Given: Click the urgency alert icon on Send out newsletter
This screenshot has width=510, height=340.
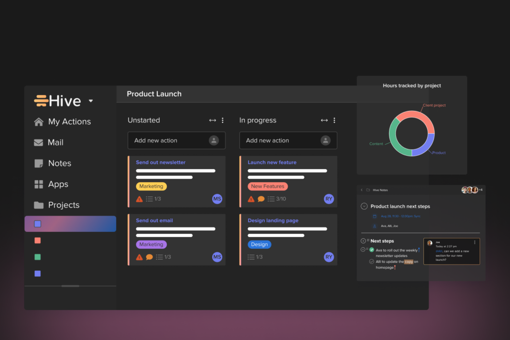Looking at the screenshot, I should pyautogui.click(x=139, y=199).
